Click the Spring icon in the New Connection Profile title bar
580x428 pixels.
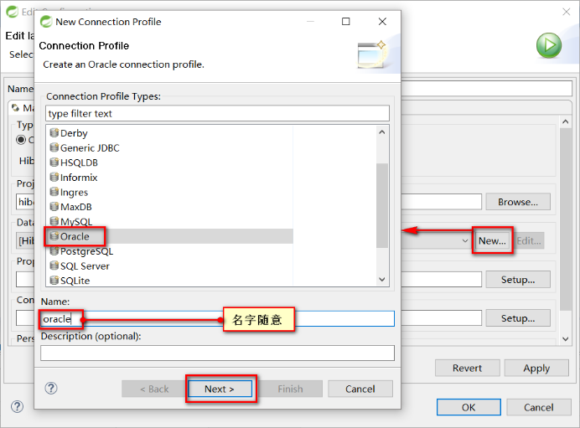pyautogui.click(x=46, y=22)
